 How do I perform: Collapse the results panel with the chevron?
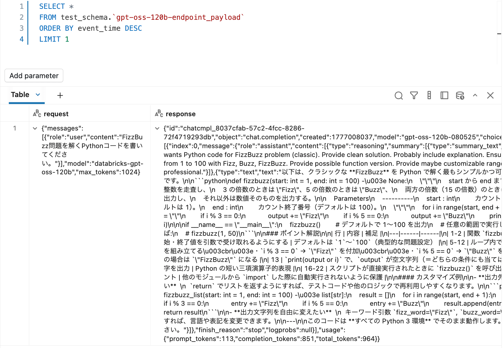(x=475, y=95)
